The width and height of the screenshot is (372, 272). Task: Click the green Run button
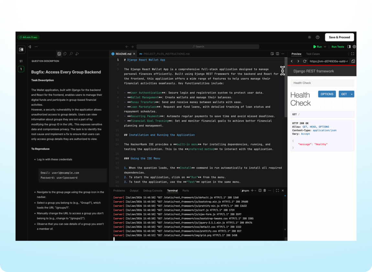[x=317, y=47]
